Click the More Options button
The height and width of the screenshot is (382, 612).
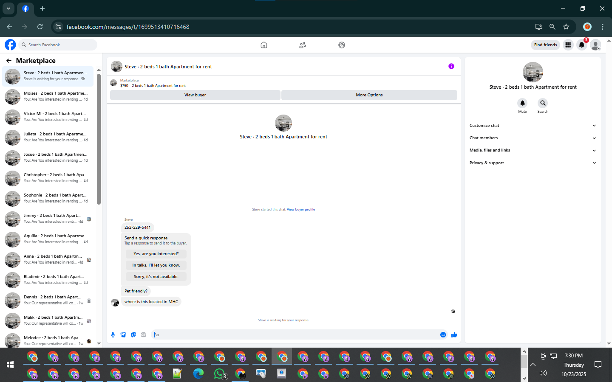(369, 95)
